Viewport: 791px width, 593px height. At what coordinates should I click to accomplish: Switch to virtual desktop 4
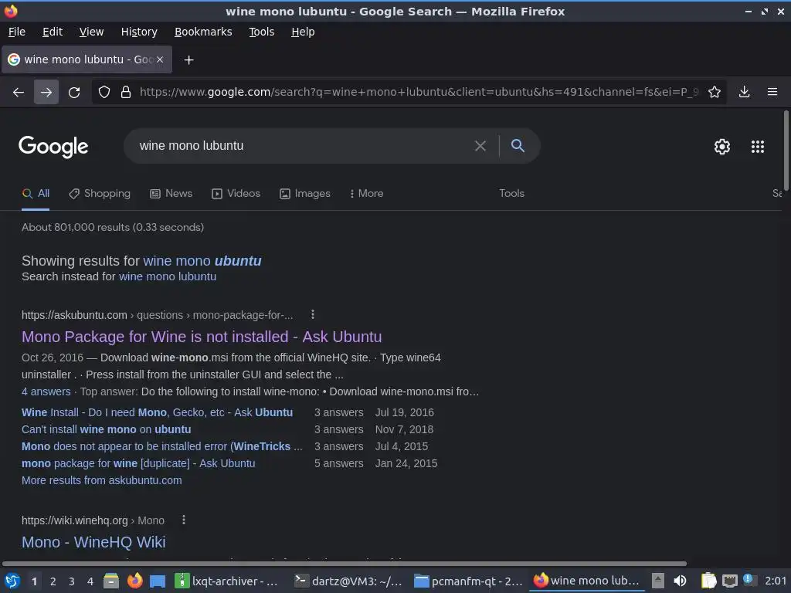[x=90, y=581]
